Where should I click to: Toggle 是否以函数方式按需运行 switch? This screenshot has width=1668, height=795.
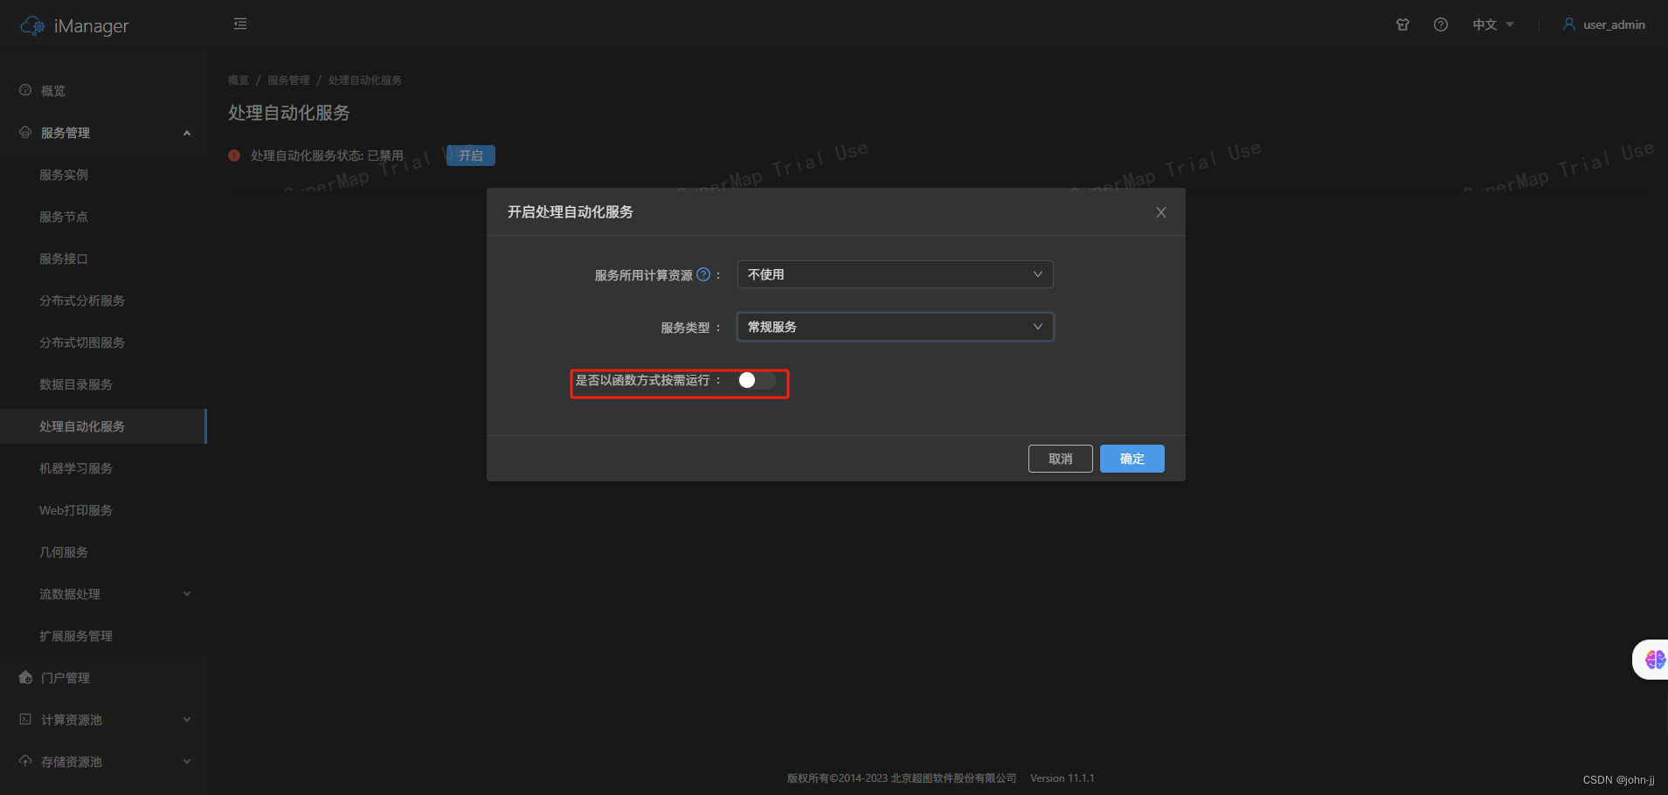[x=756, y=380]
